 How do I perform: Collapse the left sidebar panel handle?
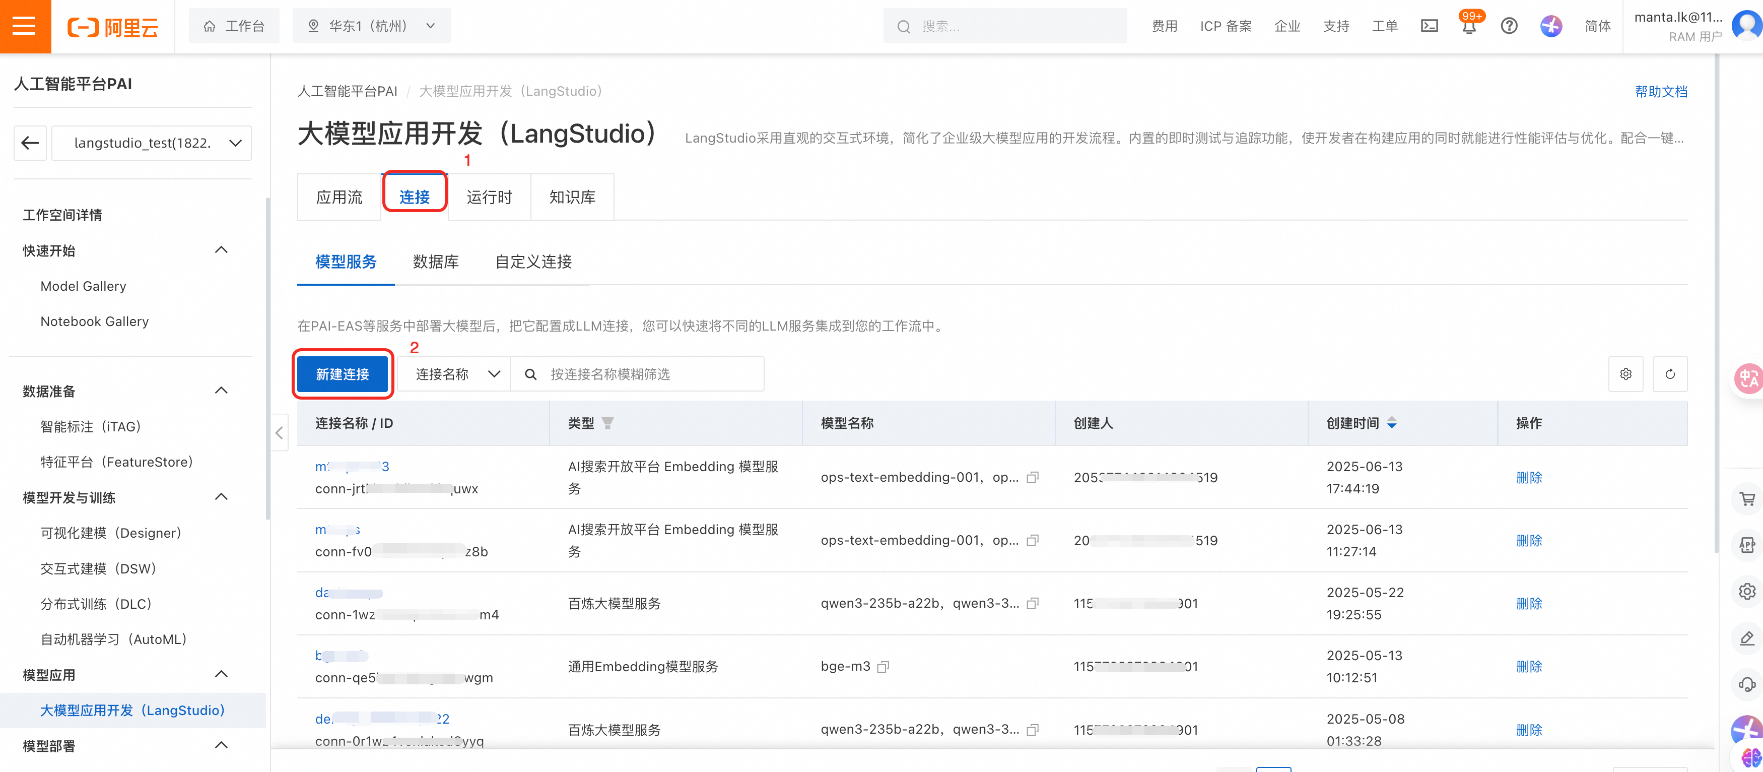point(279,432)
